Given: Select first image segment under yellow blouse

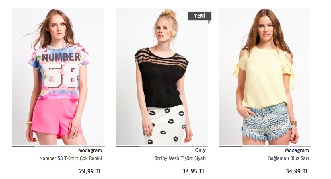Looking at the screenshot, I should coord(231,146).
